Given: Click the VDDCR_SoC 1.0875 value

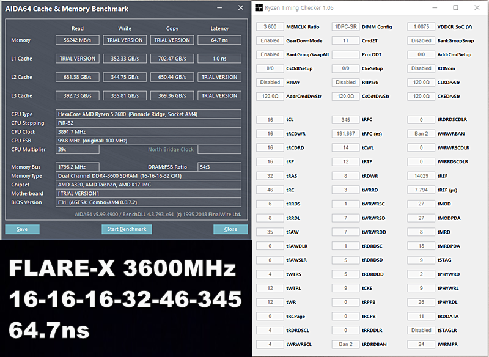Looking at the screenshot, I should point(421,26).
